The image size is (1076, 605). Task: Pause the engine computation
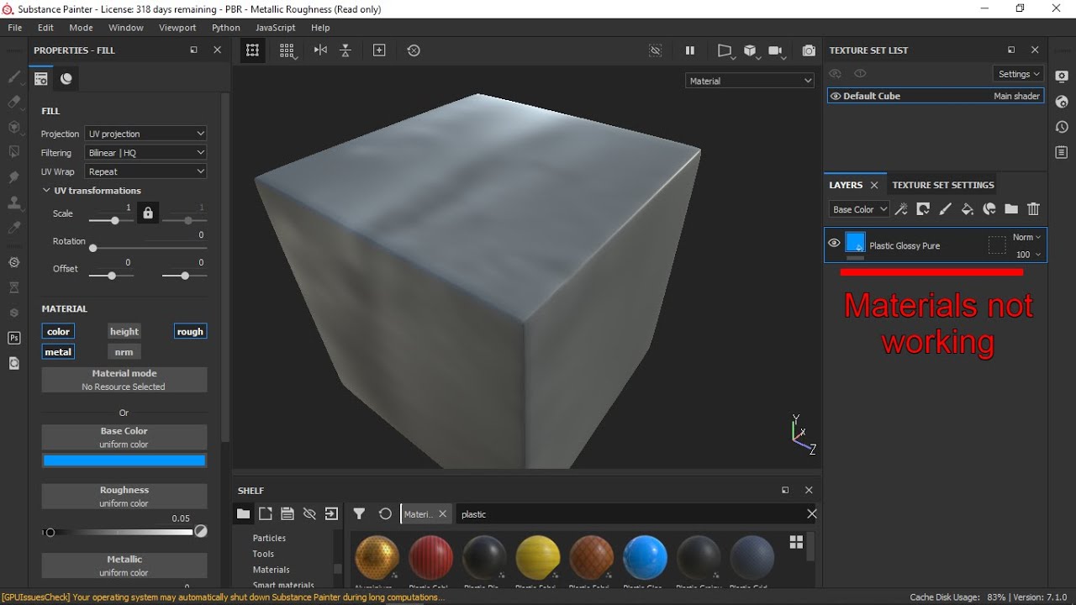click(690, 50)
